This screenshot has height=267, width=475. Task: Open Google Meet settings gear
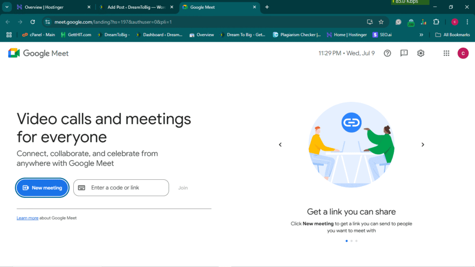coord(421,53)
